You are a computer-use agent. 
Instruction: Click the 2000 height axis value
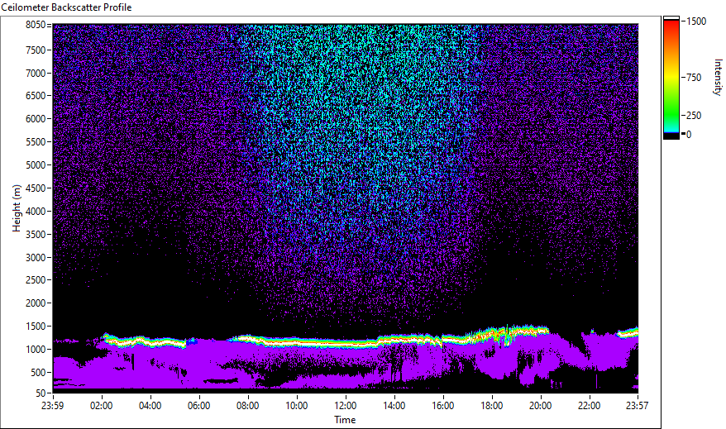pyautogui.click(x=36, y=303)
